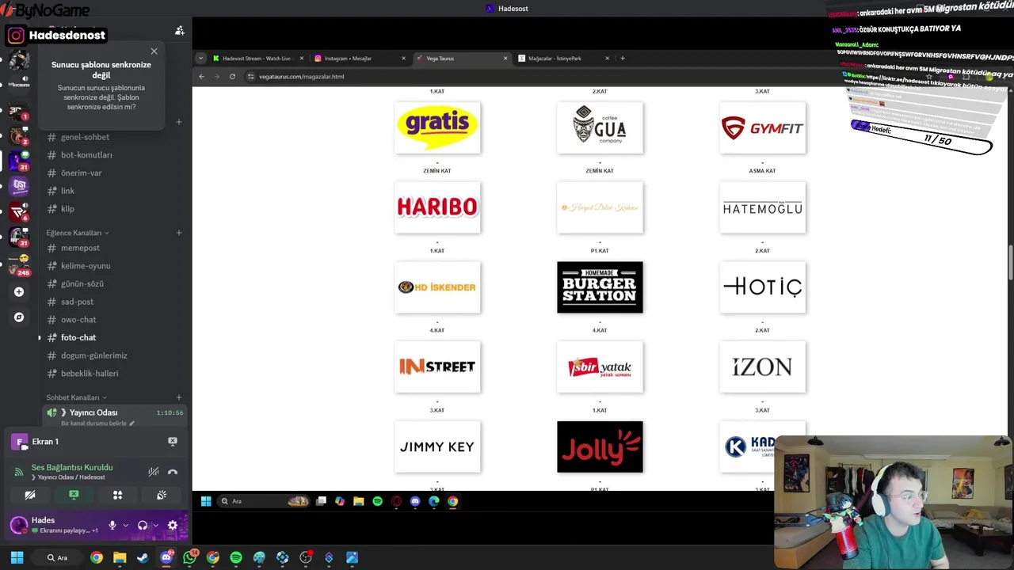Click the Haribo store logo
Image resolution: width=1014 pixels, height=570 pixels.
(x=437, y=207)
